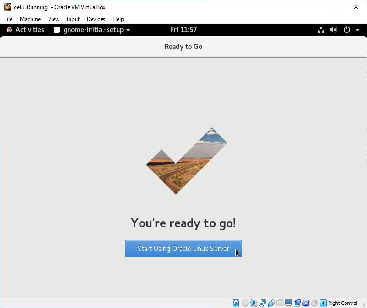Open the Machine menu
The image size is (367, 308).
pyautogui.click(x=30, y=19)
